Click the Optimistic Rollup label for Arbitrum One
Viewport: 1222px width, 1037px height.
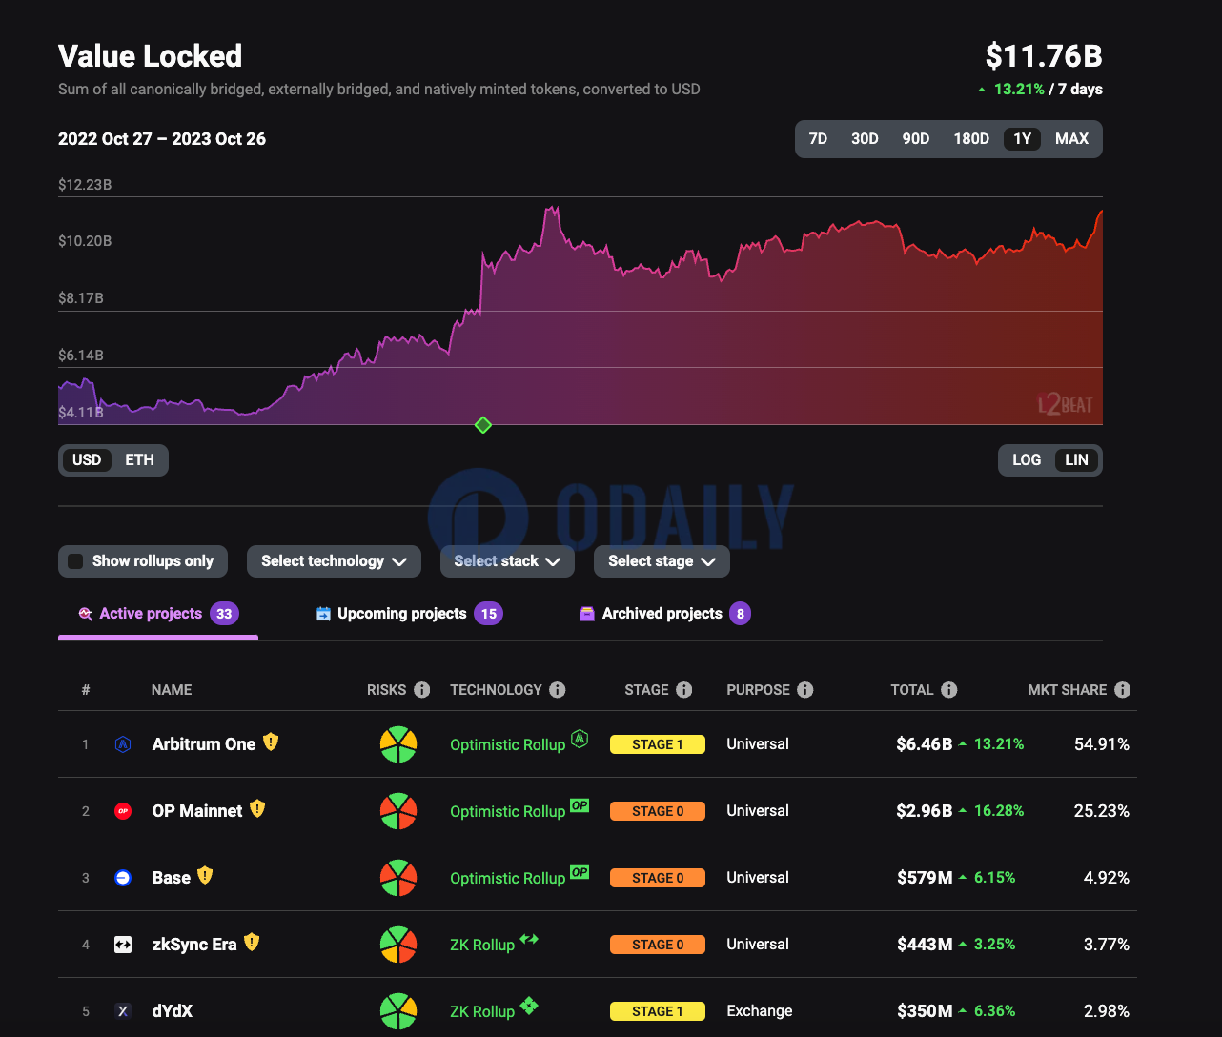(508, 745)
